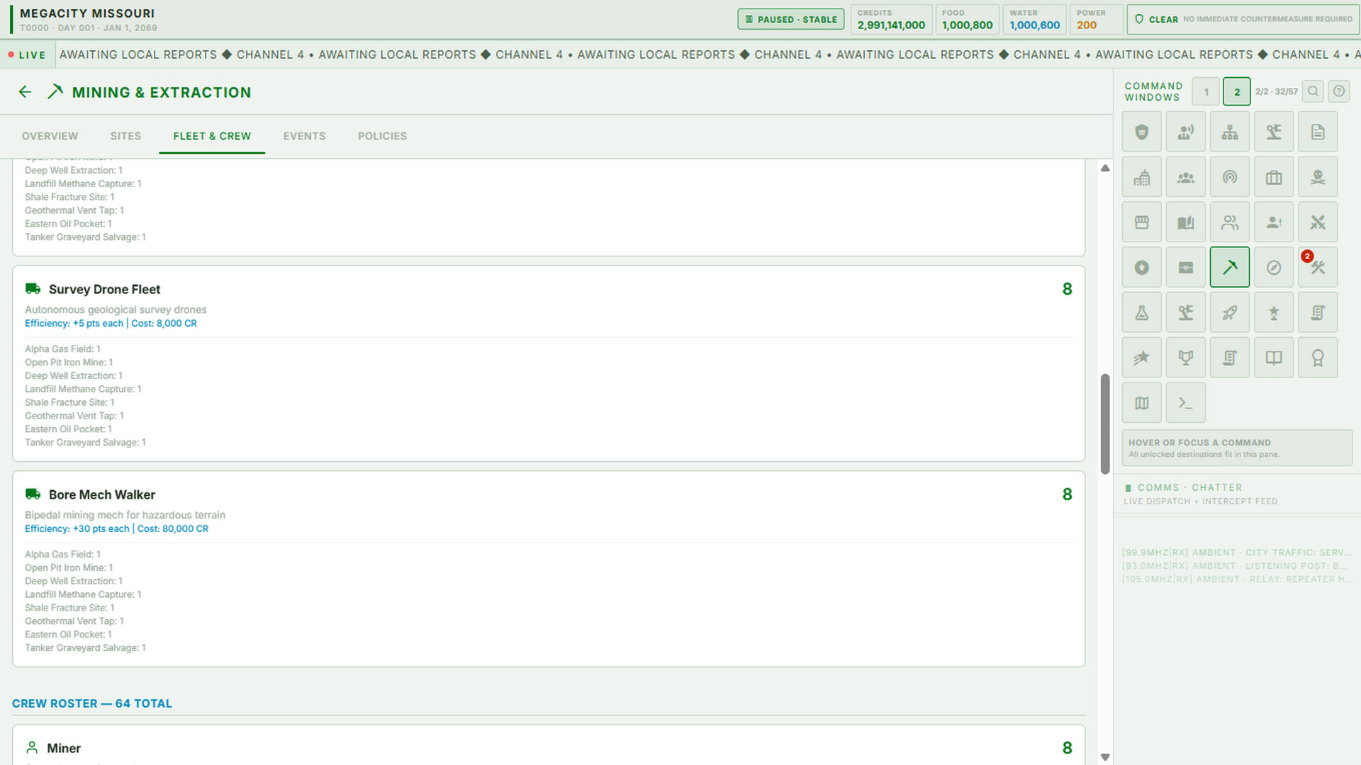Open the flask research command window

[x=1141, y=312]
